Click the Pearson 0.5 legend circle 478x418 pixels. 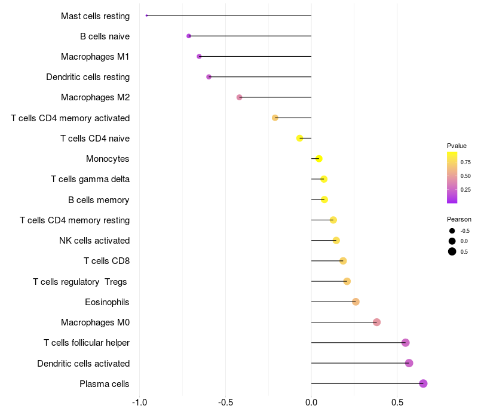[x=452, y=251]
